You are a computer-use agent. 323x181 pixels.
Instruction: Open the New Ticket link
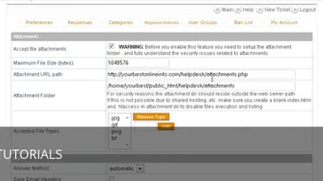pyautogui.click(x=277, y=10)
